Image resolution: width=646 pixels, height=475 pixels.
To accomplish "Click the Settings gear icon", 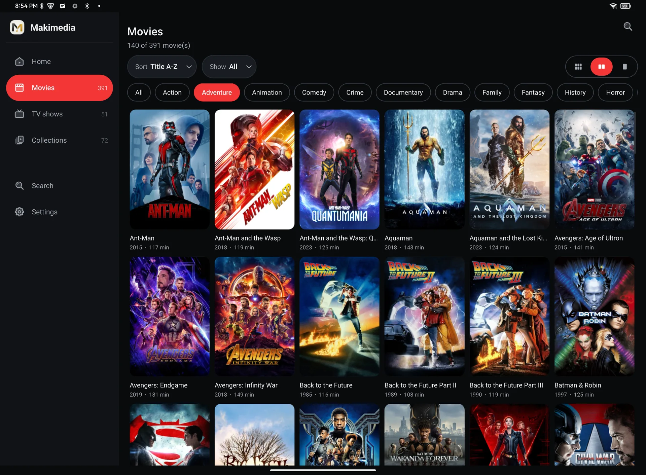I will (20, 212).
